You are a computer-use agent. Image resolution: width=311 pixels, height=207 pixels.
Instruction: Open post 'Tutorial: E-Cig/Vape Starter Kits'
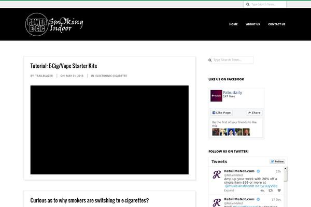tap(64, 66)
